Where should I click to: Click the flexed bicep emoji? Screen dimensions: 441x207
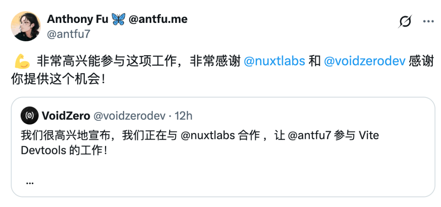(22, 61)
